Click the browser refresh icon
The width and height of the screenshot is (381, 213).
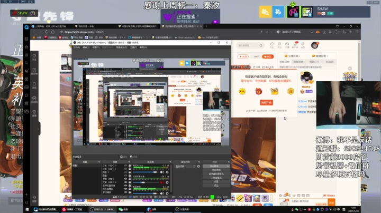tap(47, 32)
